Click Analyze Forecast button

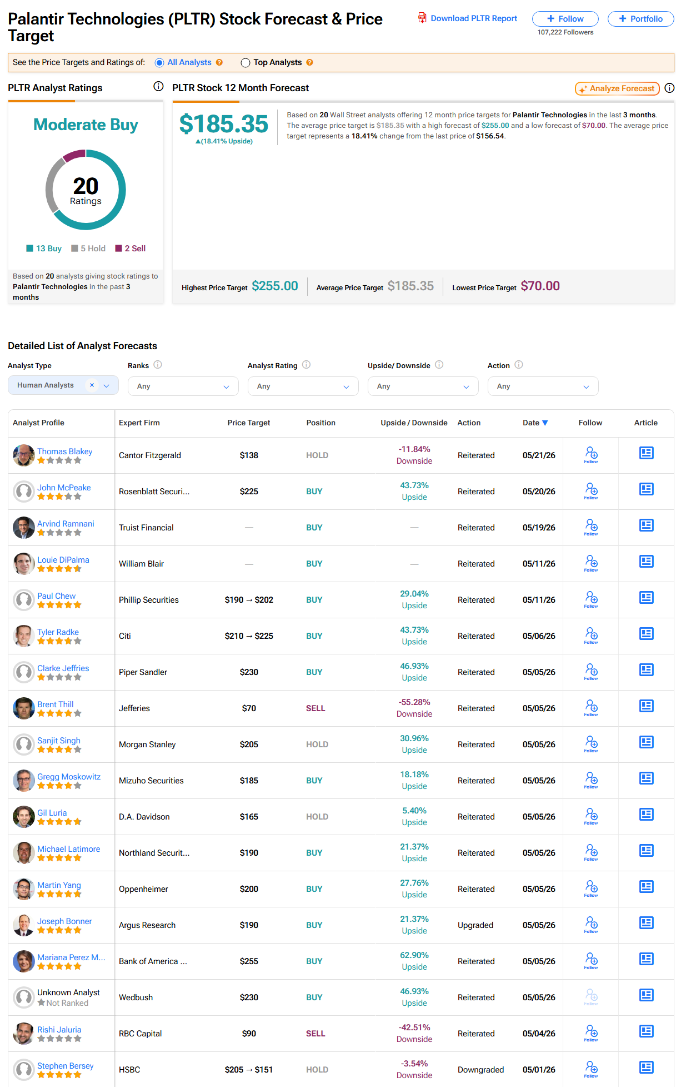[617, 88]
